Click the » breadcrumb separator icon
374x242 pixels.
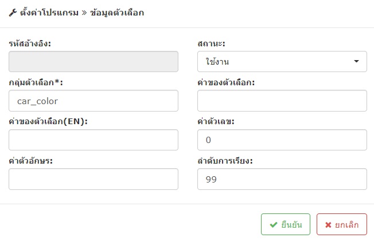point(84,13)
